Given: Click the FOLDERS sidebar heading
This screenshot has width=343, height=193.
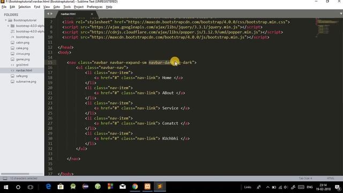Looking at the screenshot, I should click(11, 14).
